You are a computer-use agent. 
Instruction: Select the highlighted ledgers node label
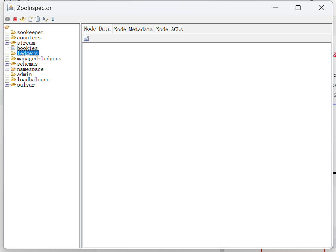[x=28, y=53]
